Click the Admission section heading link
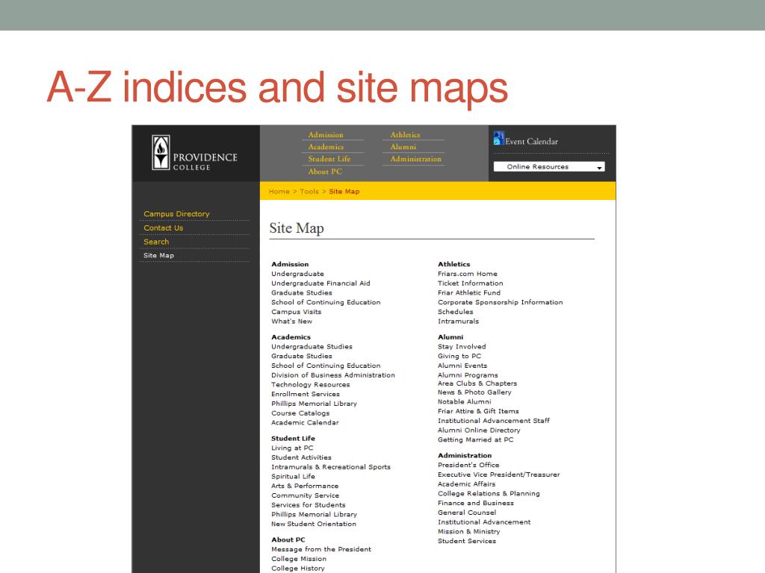Screen dimensions: 765x573 click(290, 264)
